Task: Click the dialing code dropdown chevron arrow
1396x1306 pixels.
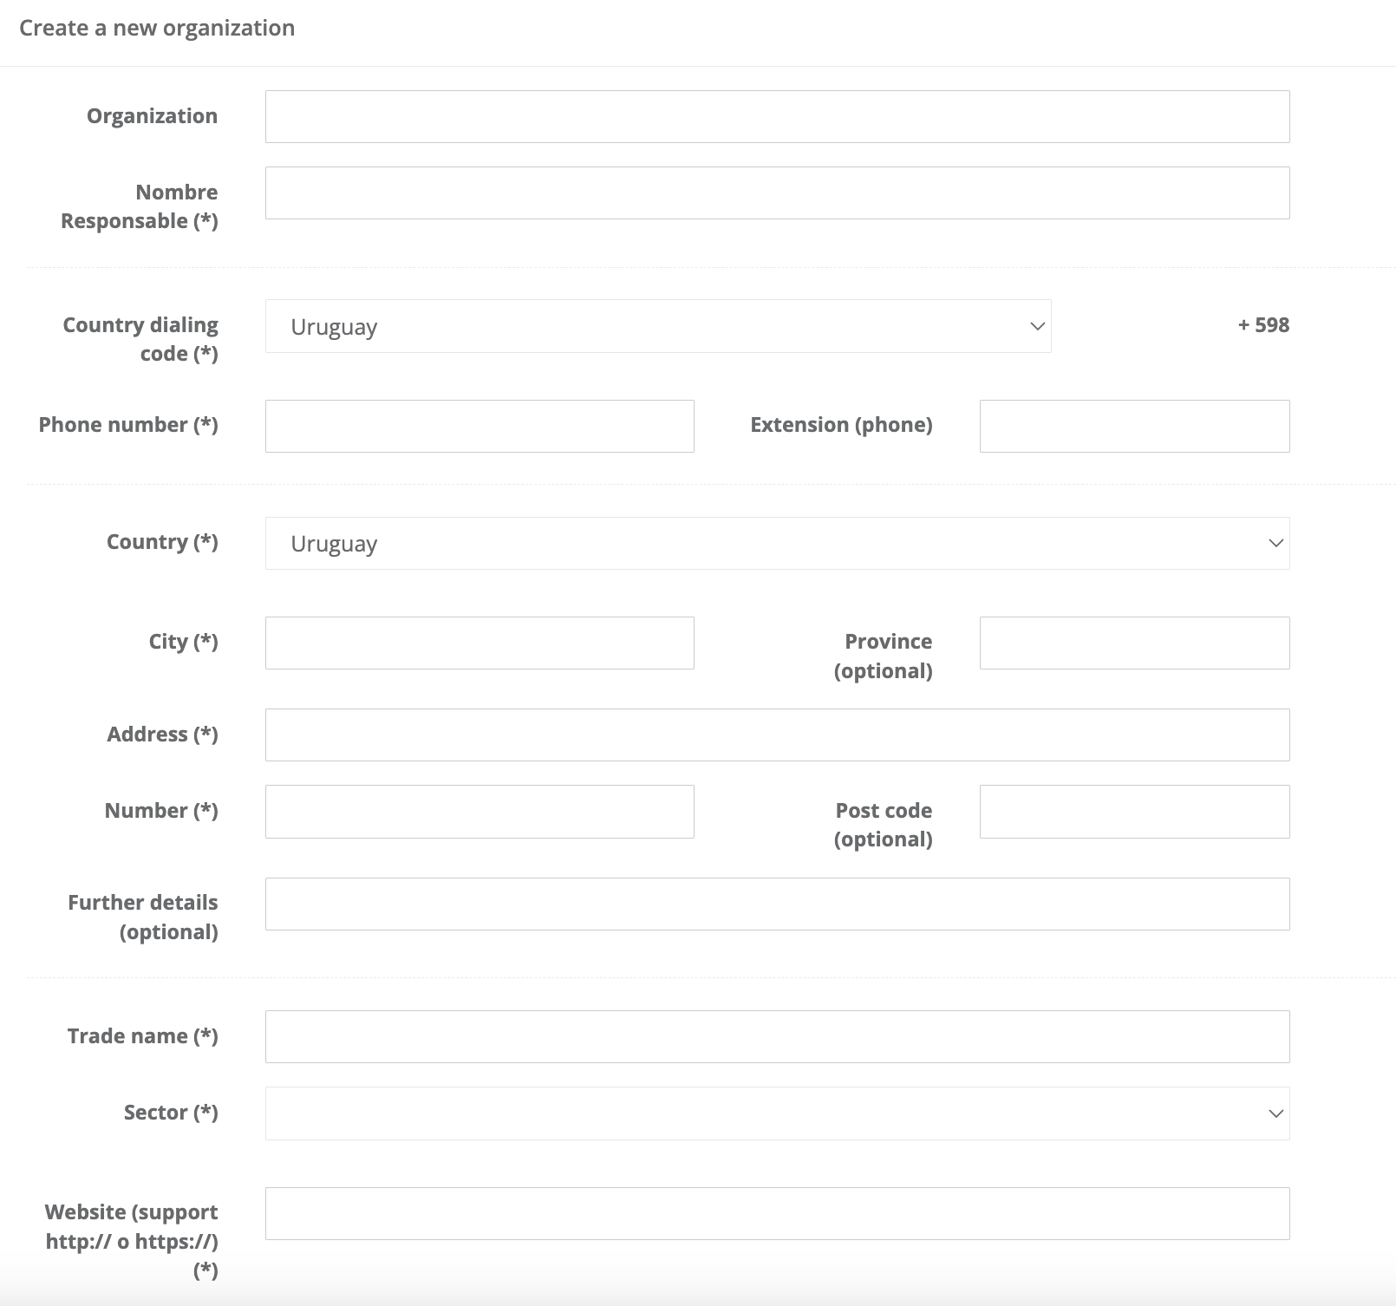Action: coord(1037,327)
